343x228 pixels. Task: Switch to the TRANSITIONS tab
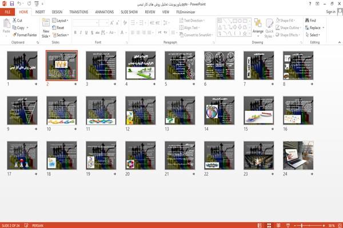[x=79, y=12]
